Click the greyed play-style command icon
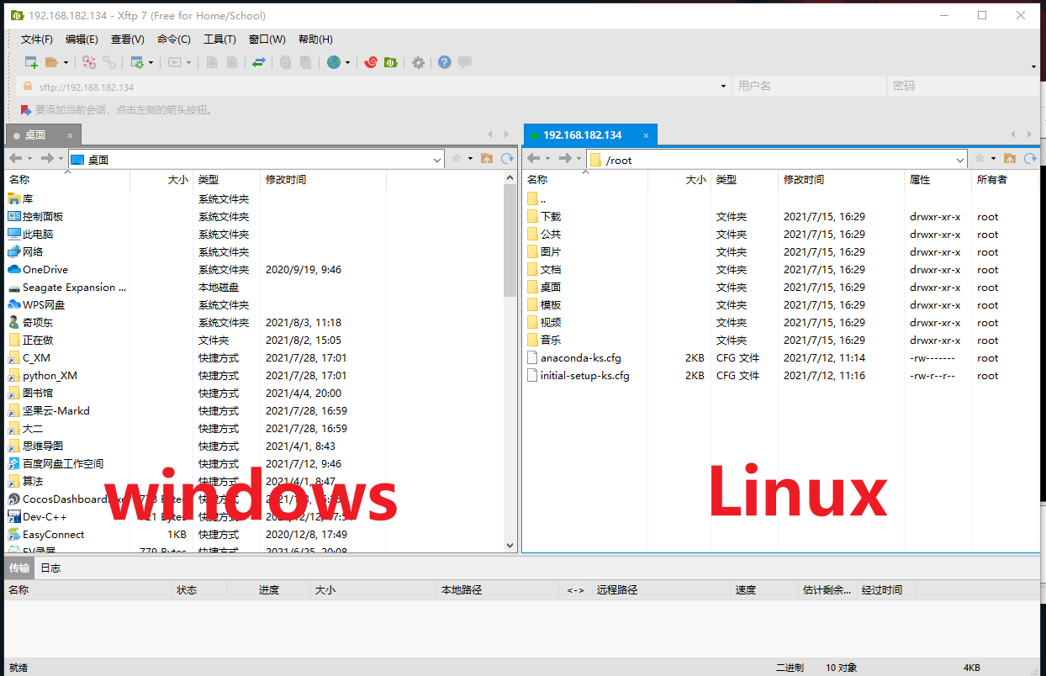Screen dimensions: 1046x676 (x=175, y=62)
